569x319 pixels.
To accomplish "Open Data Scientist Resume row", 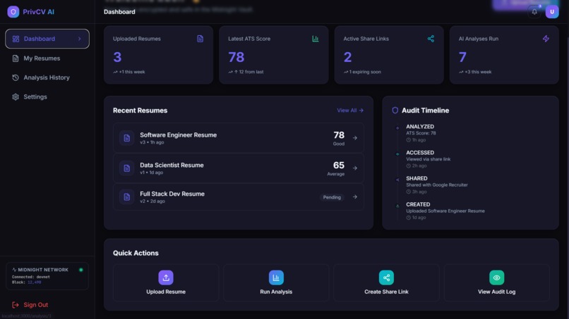I will tap(239, 168).
